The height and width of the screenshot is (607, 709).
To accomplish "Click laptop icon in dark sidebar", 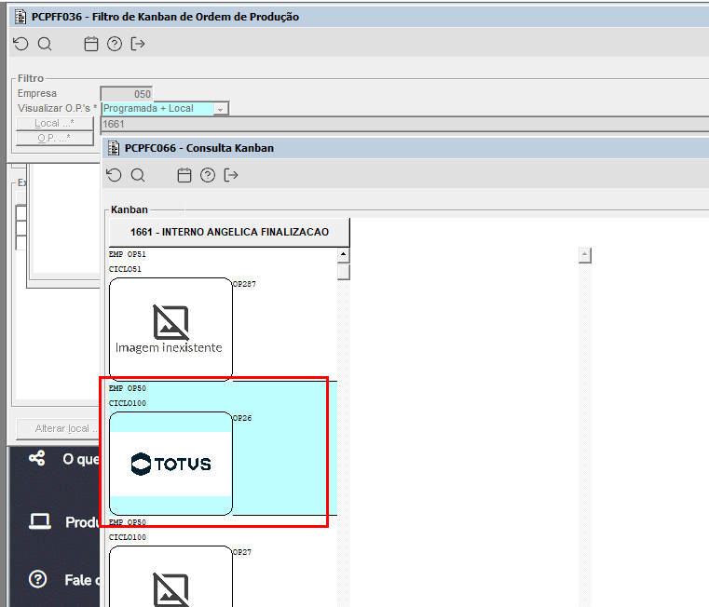I will [40, 521].
